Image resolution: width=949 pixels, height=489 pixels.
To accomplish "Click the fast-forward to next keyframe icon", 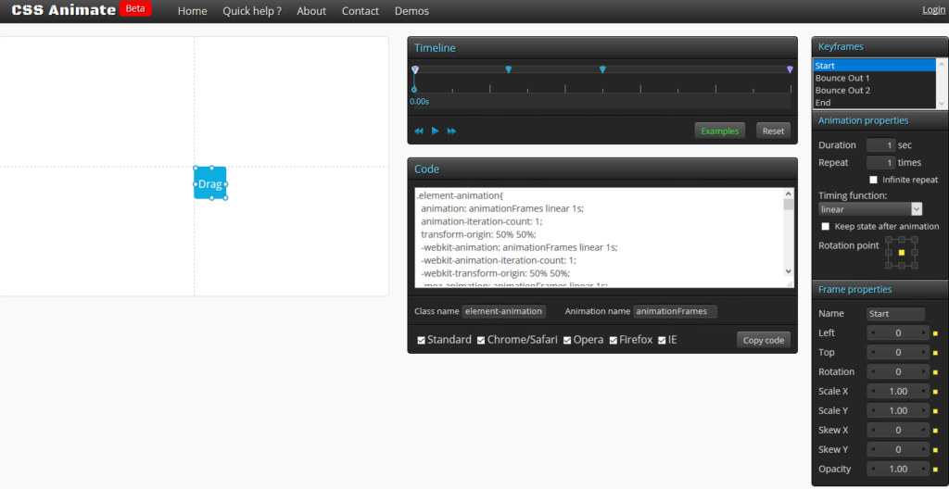I will [452, 131].
